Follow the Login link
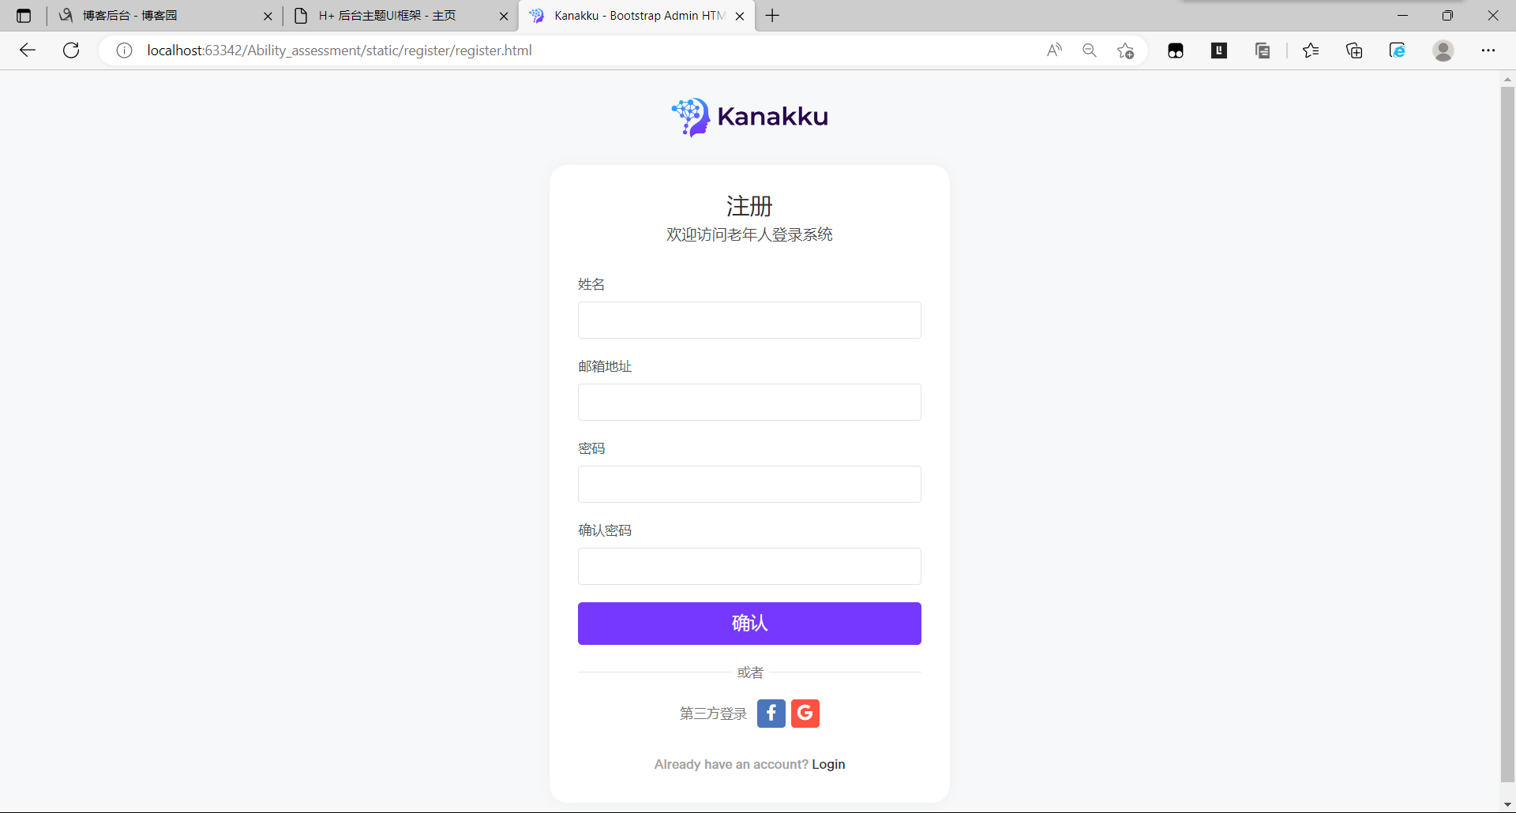The image size is (1516, 813). point(828,764)
